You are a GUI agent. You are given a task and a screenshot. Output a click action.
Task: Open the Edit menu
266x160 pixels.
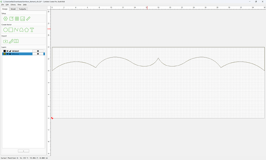click(x=7, y=5)
